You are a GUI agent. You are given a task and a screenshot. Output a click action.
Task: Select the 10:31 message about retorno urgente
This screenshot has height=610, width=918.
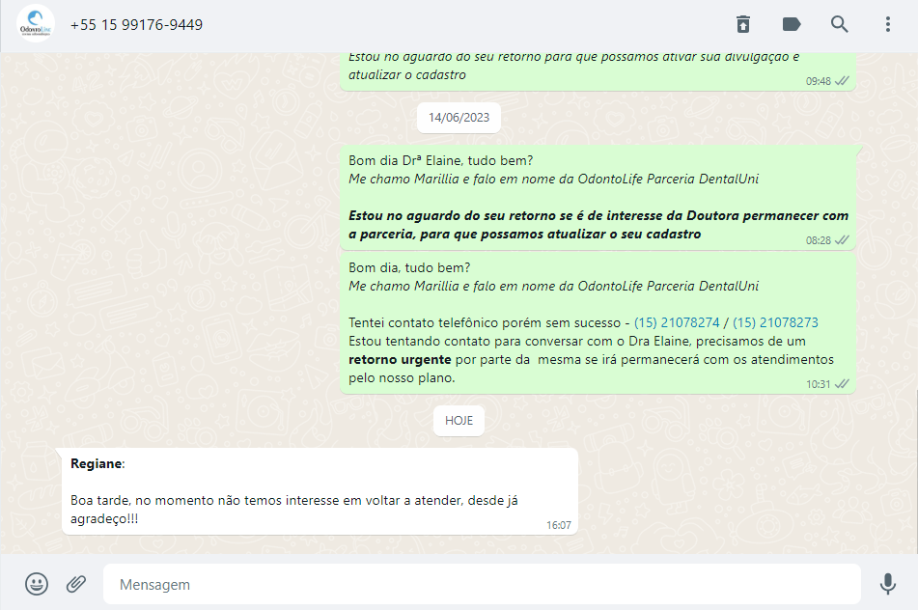598,323
